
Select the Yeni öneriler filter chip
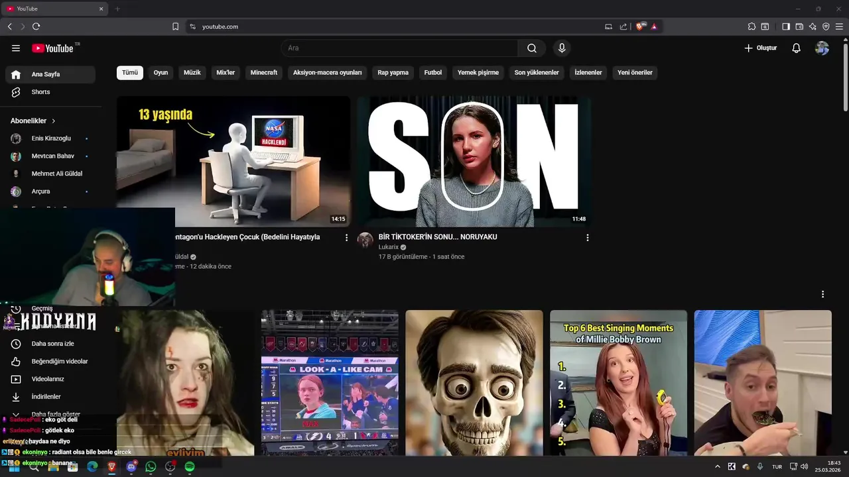coord(635,72)
